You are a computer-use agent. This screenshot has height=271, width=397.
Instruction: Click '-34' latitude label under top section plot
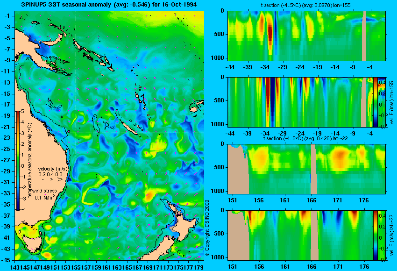click(x=265, y=67)
